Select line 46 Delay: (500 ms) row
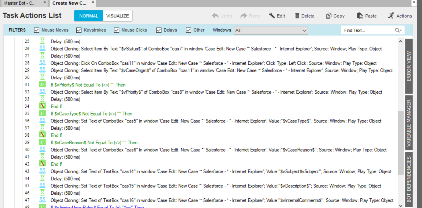Screen dimensions: 422x208 (x=66, y=193)
